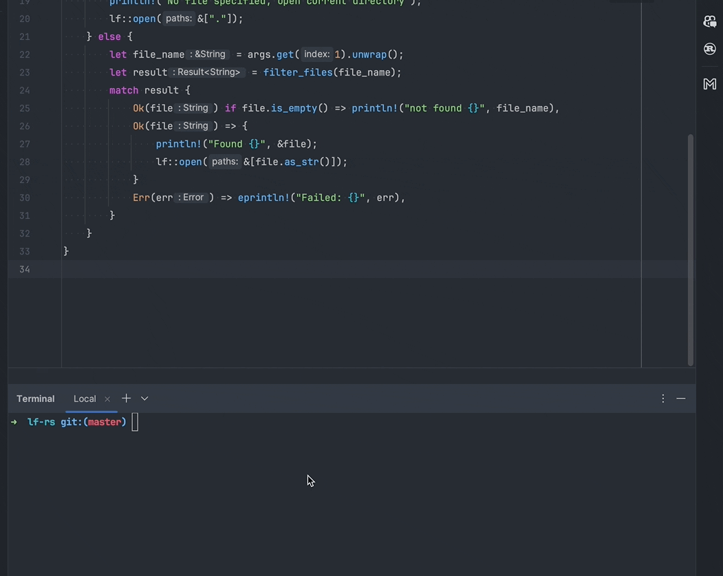Screen dimensions: 723x576
Task: Click the filter_files function call
Action: (298, 72)
